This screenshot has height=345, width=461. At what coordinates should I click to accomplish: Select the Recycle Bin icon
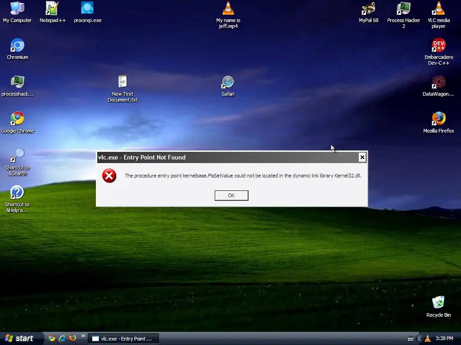tap(438, 306)
